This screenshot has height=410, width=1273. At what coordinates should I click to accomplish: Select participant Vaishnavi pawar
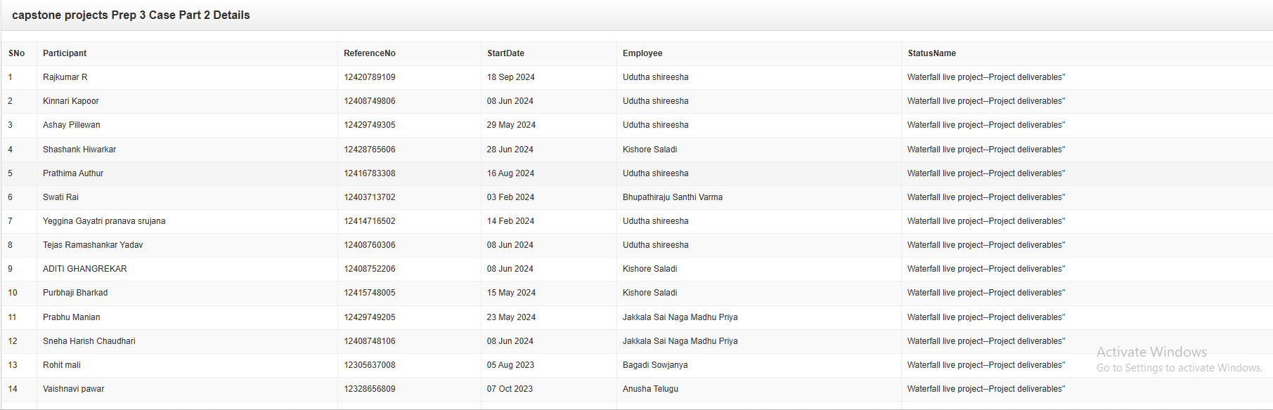point(74,389)
